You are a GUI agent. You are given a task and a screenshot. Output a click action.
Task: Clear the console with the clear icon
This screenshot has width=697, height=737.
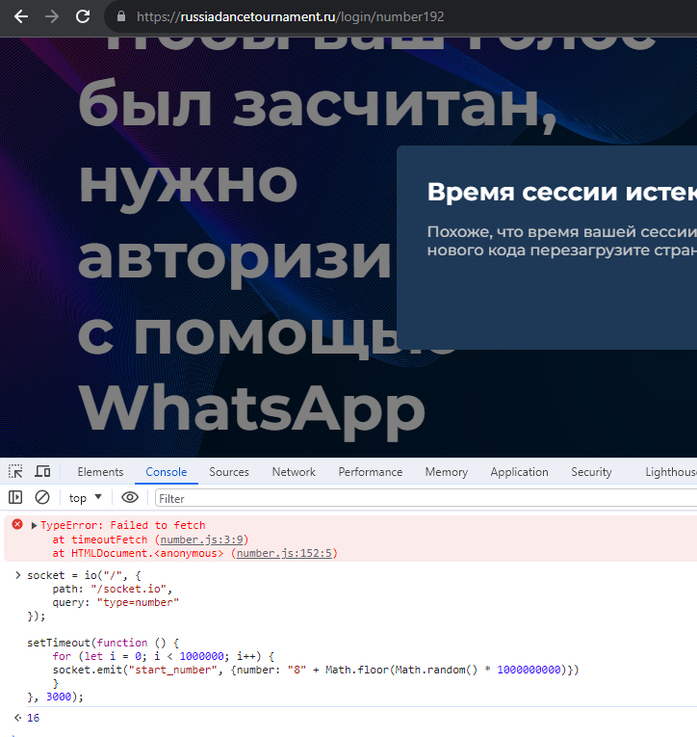42,497
